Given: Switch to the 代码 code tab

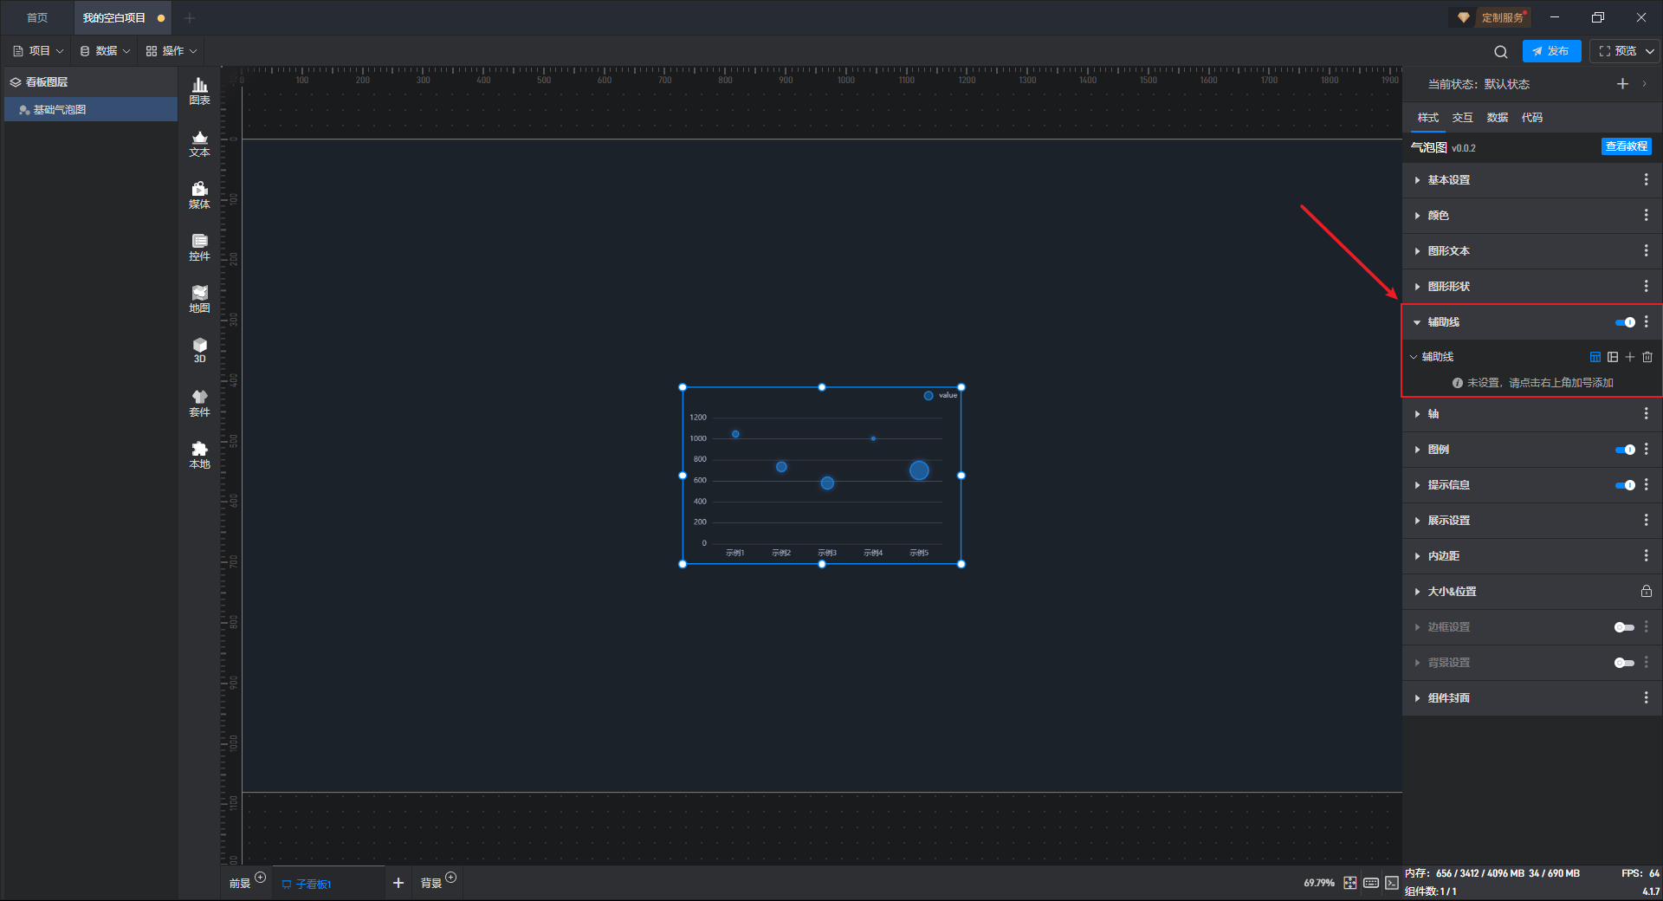Looking at the screenshot, I should pyautogui.click(x=1531, y=118).
